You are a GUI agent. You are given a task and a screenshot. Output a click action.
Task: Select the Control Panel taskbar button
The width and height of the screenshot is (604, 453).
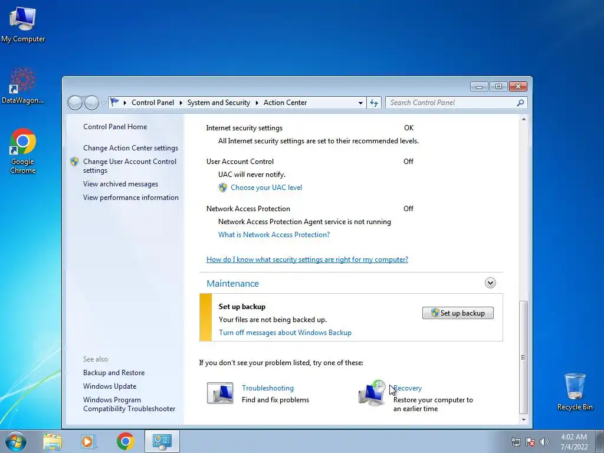pyautogui.click(x=162, y=441)
